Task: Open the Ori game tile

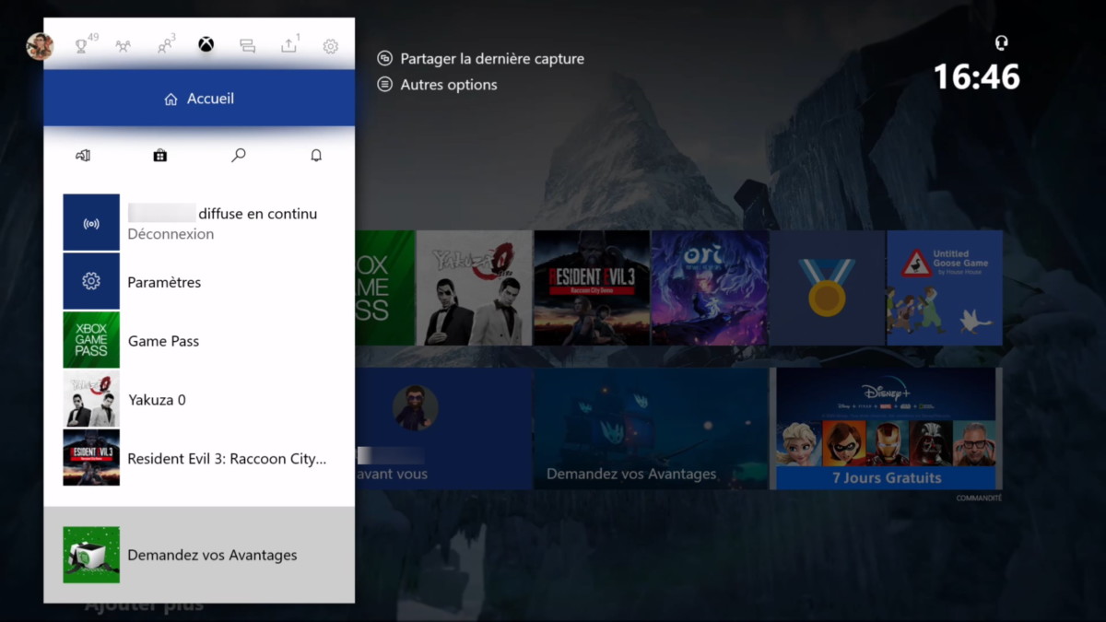Action: 710,288
